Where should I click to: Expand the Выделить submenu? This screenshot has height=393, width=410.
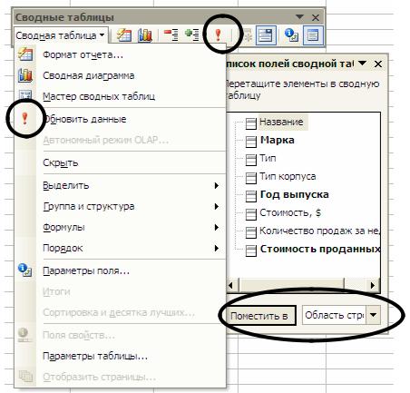tap(120, 185)
